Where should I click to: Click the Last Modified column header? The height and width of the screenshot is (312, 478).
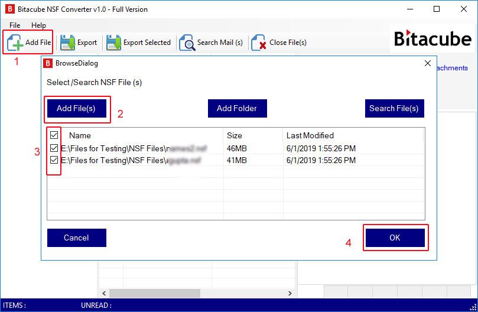(310, 135)
